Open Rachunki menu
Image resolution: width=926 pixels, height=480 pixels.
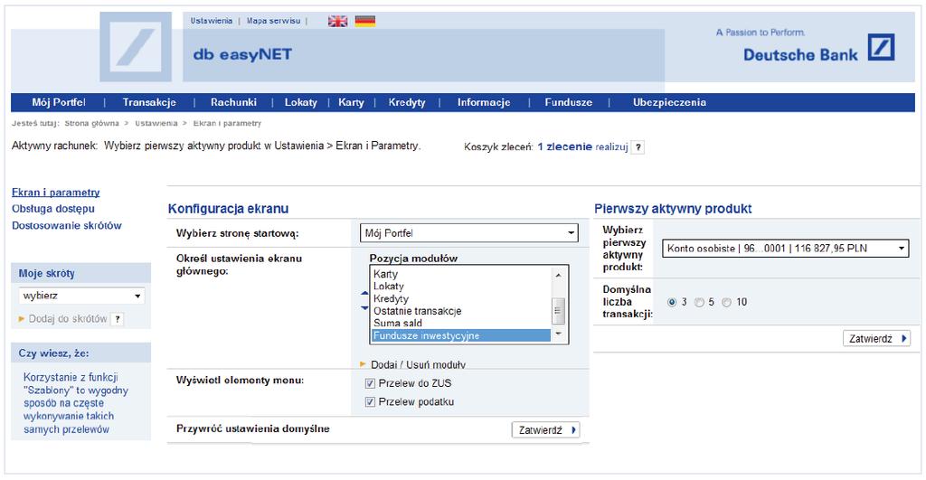[x=234, y=102]
